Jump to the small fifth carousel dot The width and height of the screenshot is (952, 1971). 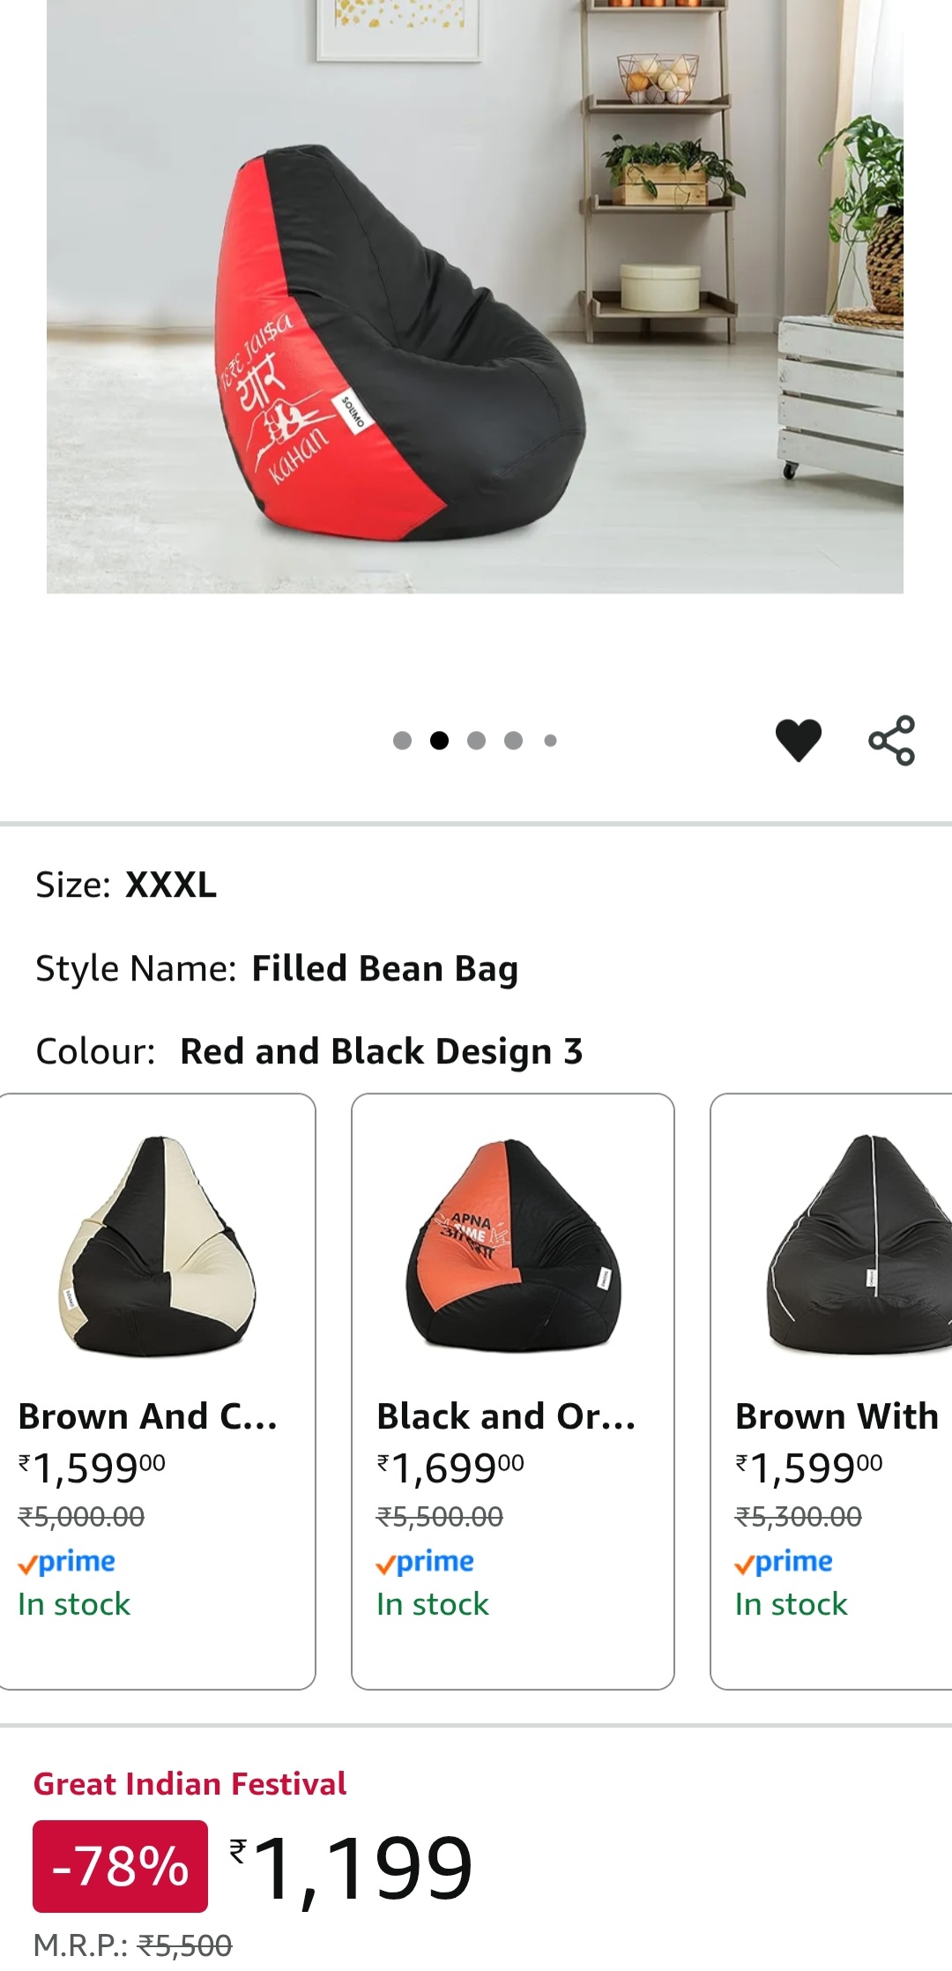550,741
